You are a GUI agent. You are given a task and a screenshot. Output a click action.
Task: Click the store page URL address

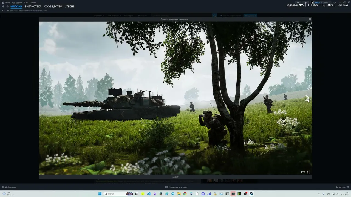click(28, 10)
